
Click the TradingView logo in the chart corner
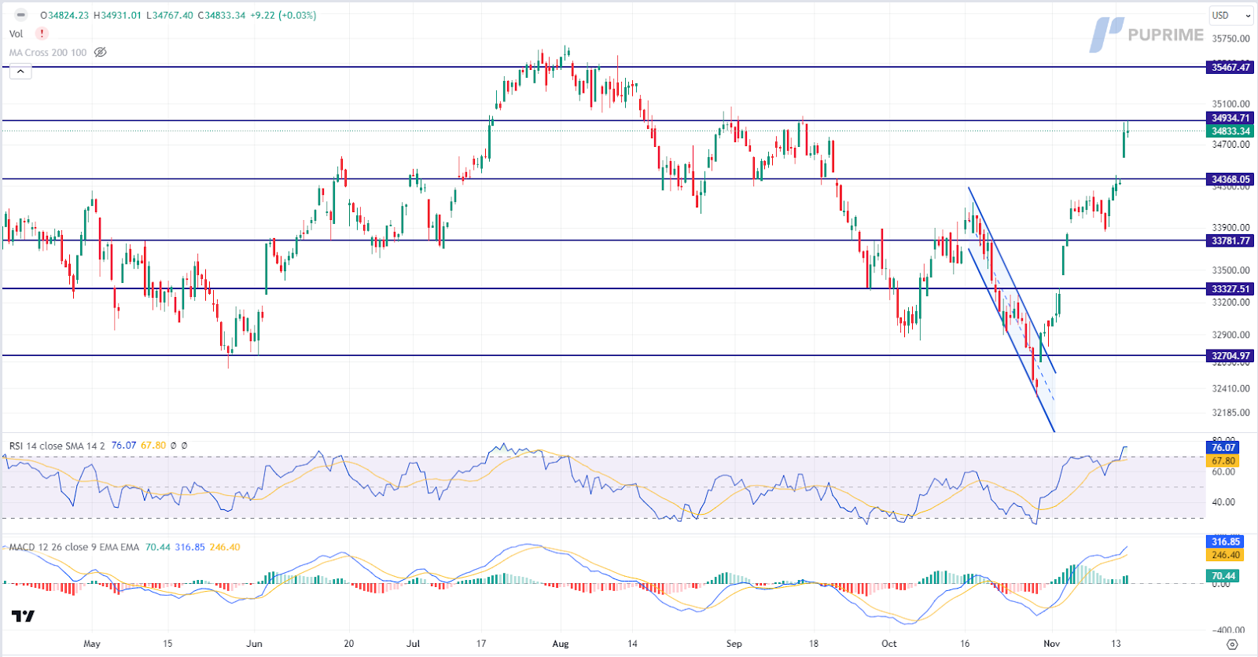coord(23,616)
